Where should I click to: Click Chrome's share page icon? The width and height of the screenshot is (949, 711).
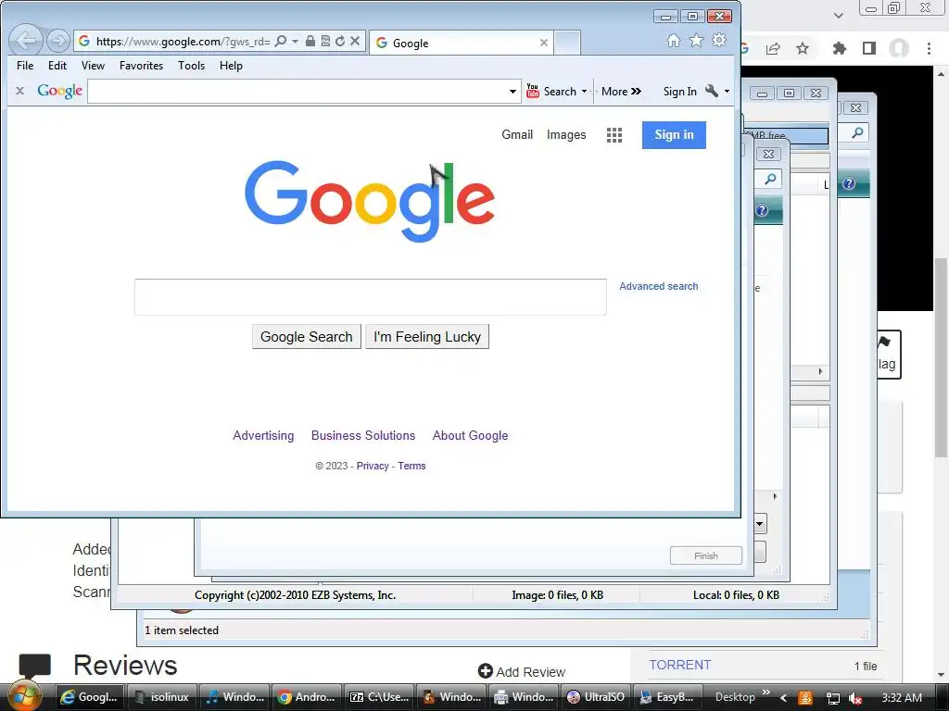773,48
